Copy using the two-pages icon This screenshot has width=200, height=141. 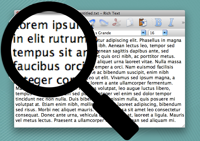point(130,22)
